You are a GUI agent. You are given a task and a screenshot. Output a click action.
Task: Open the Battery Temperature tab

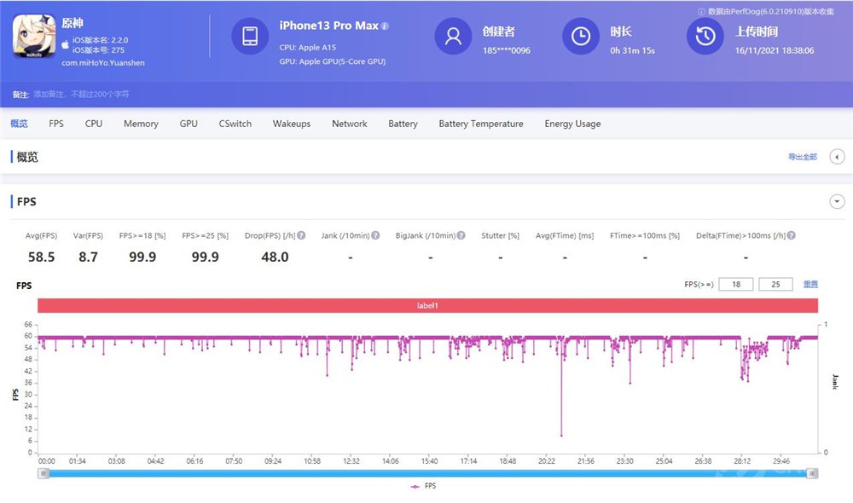(481, 124)
